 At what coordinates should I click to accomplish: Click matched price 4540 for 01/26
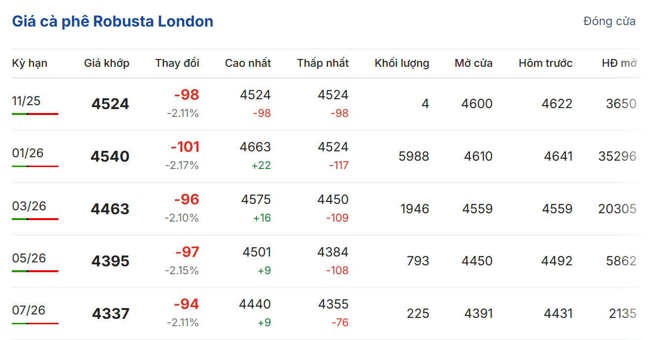point(110,157)
